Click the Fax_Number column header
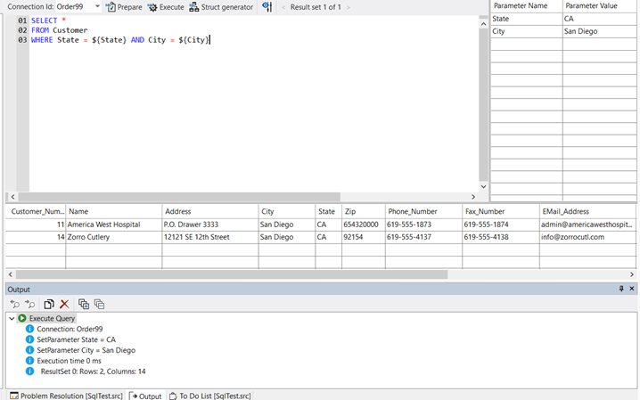 coord(500,211)
